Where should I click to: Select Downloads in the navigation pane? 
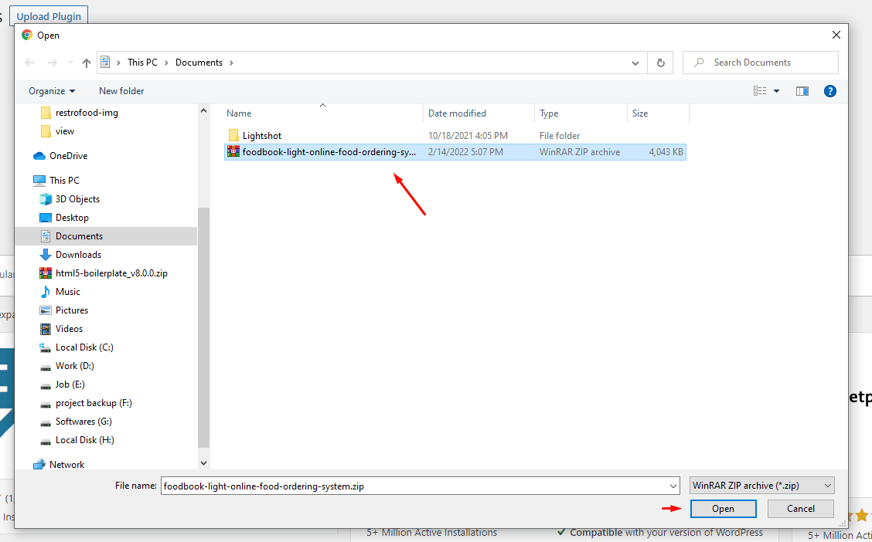[78, 255]
